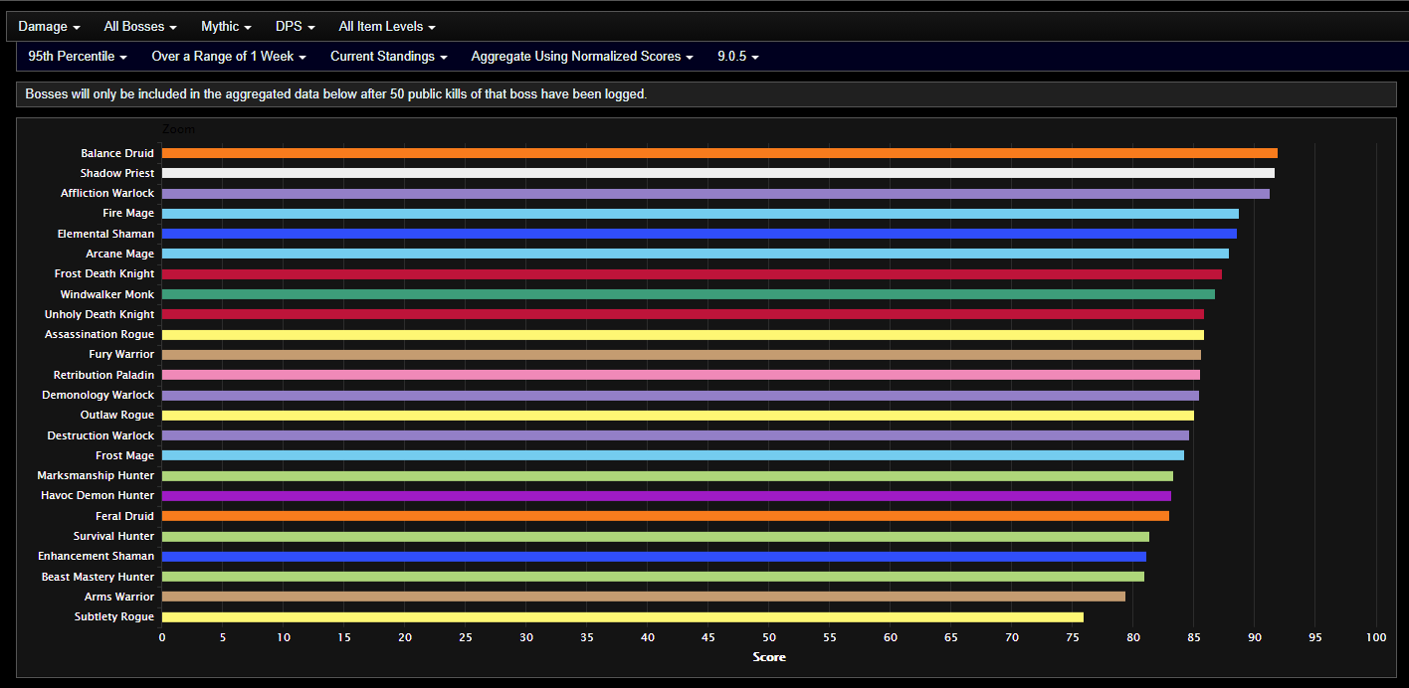Click the Unholy Death Knight bar
Screen dimensions: 1409x688
683,314
